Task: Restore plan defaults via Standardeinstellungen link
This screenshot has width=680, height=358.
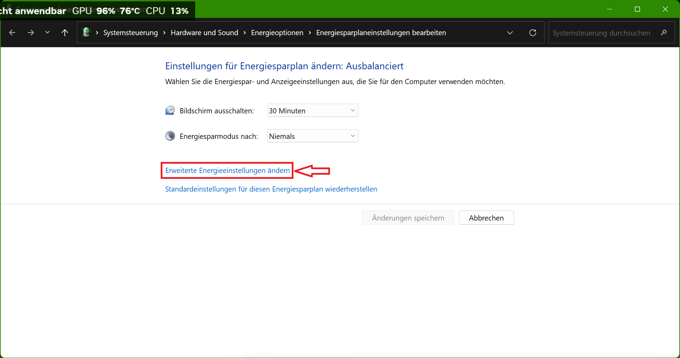Action: coord(271,189)
